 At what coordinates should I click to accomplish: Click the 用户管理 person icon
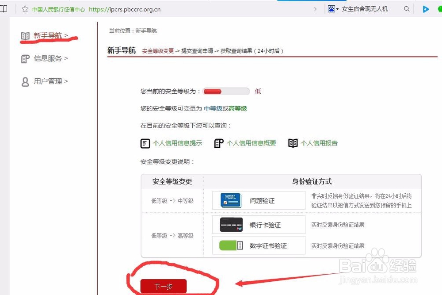pyautogui.click(x=25, y=82)
